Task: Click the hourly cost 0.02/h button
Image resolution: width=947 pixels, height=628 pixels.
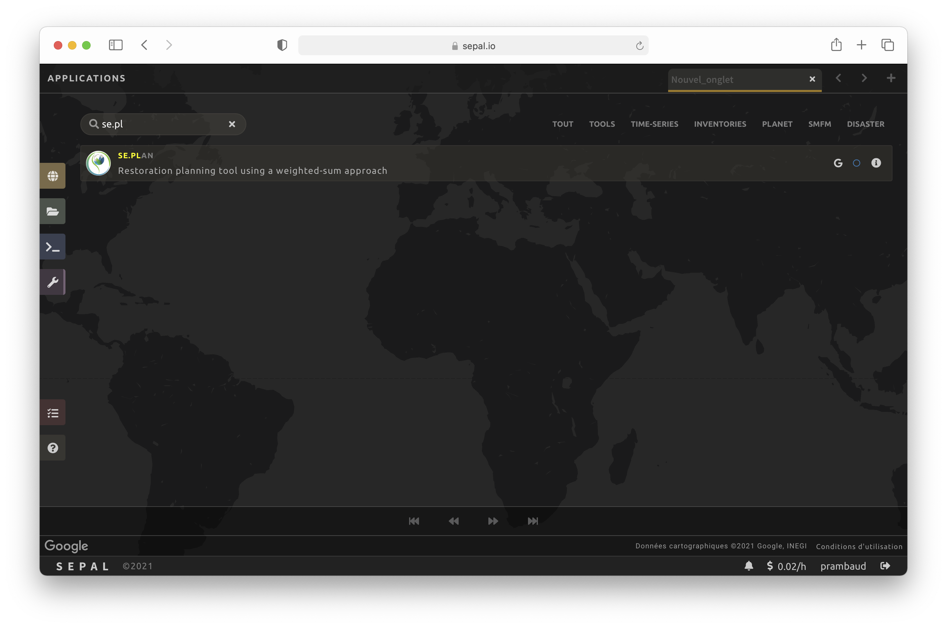Action: pyautogui.click(x=786, y=566)
